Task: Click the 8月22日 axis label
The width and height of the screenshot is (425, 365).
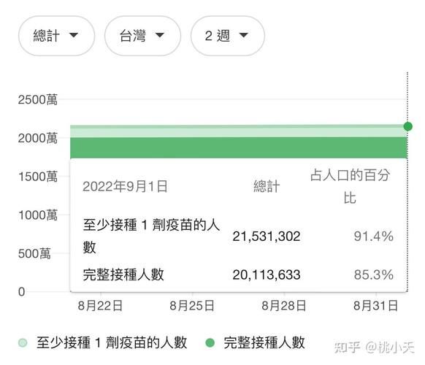Action: tap(100, 306)
